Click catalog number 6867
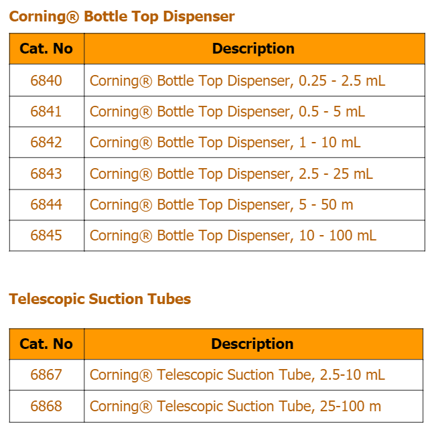 point(46,374)
